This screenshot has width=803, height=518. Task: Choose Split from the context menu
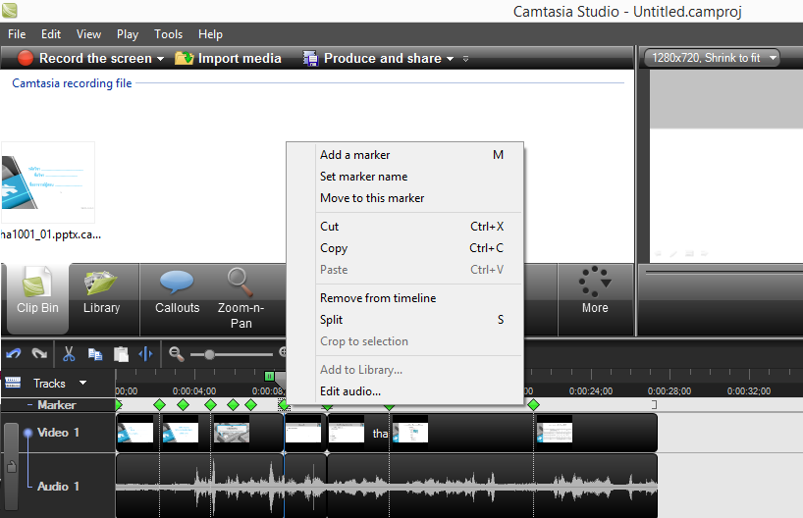click(x=331, y=320)
